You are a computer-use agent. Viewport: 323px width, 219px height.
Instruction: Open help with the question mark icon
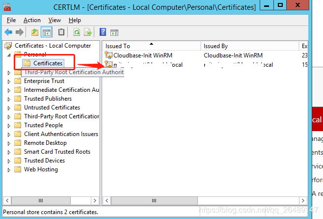click(x=103, y=32)
